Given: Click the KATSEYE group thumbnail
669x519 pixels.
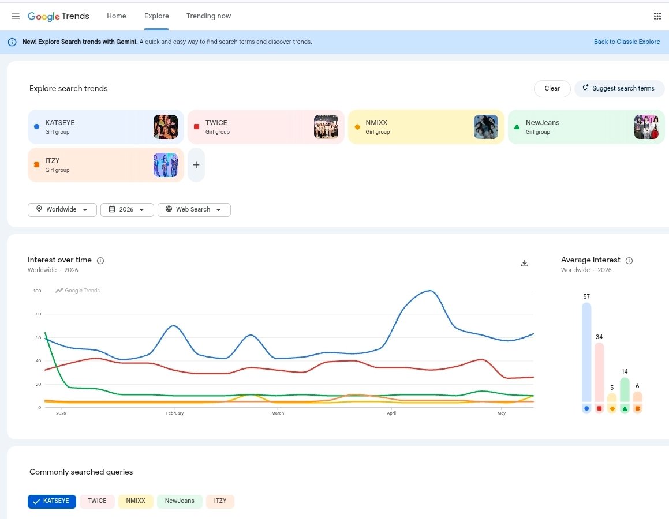Looking at the screenshot, I should (x=166, y=126).
